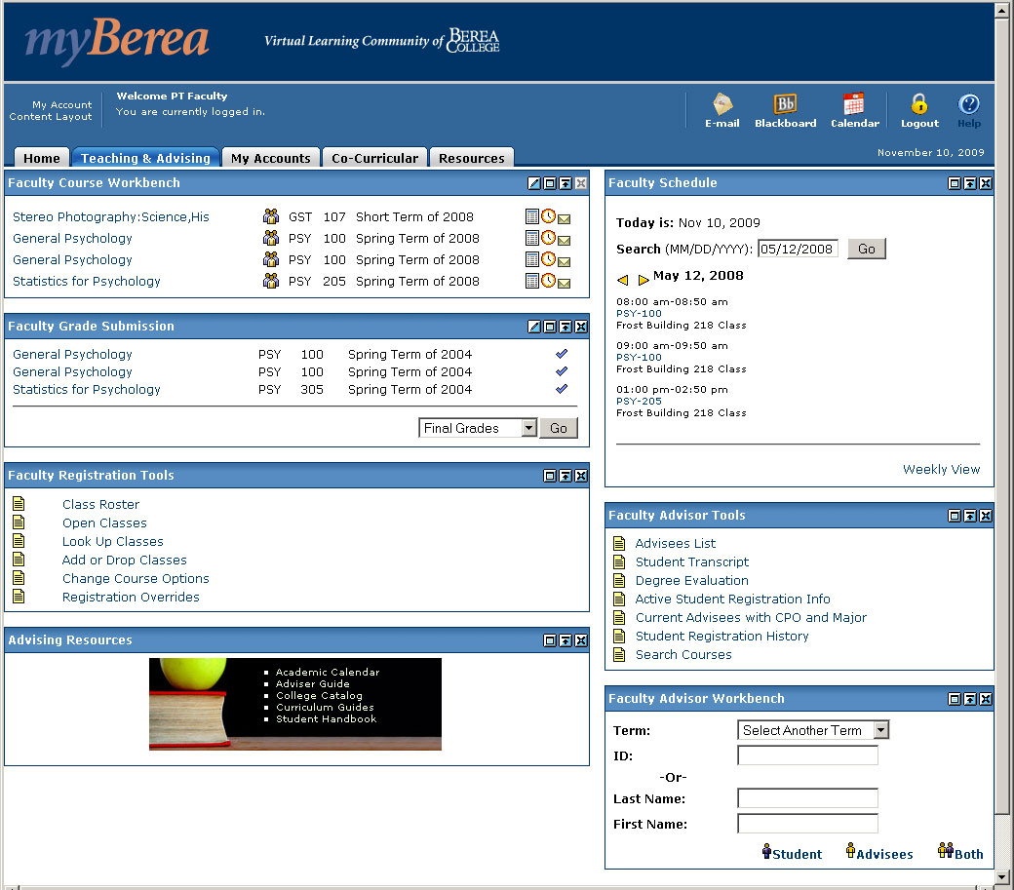
Task: Click the clock icon for Stereo Photography course
Action: [548, 216]
